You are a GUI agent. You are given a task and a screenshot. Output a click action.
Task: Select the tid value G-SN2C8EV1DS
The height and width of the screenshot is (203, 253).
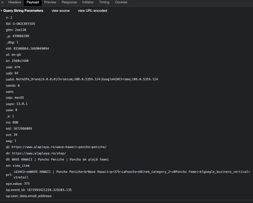tap(24, 24)
